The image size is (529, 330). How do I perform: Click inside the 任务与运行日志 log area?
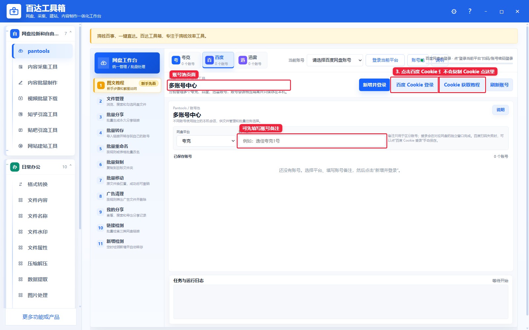coord(341,302)
